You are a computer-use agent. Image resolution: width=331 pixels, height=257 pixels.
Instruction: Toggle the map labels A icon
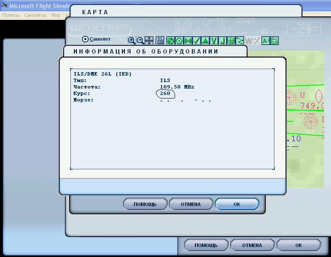tap(266, 41)
